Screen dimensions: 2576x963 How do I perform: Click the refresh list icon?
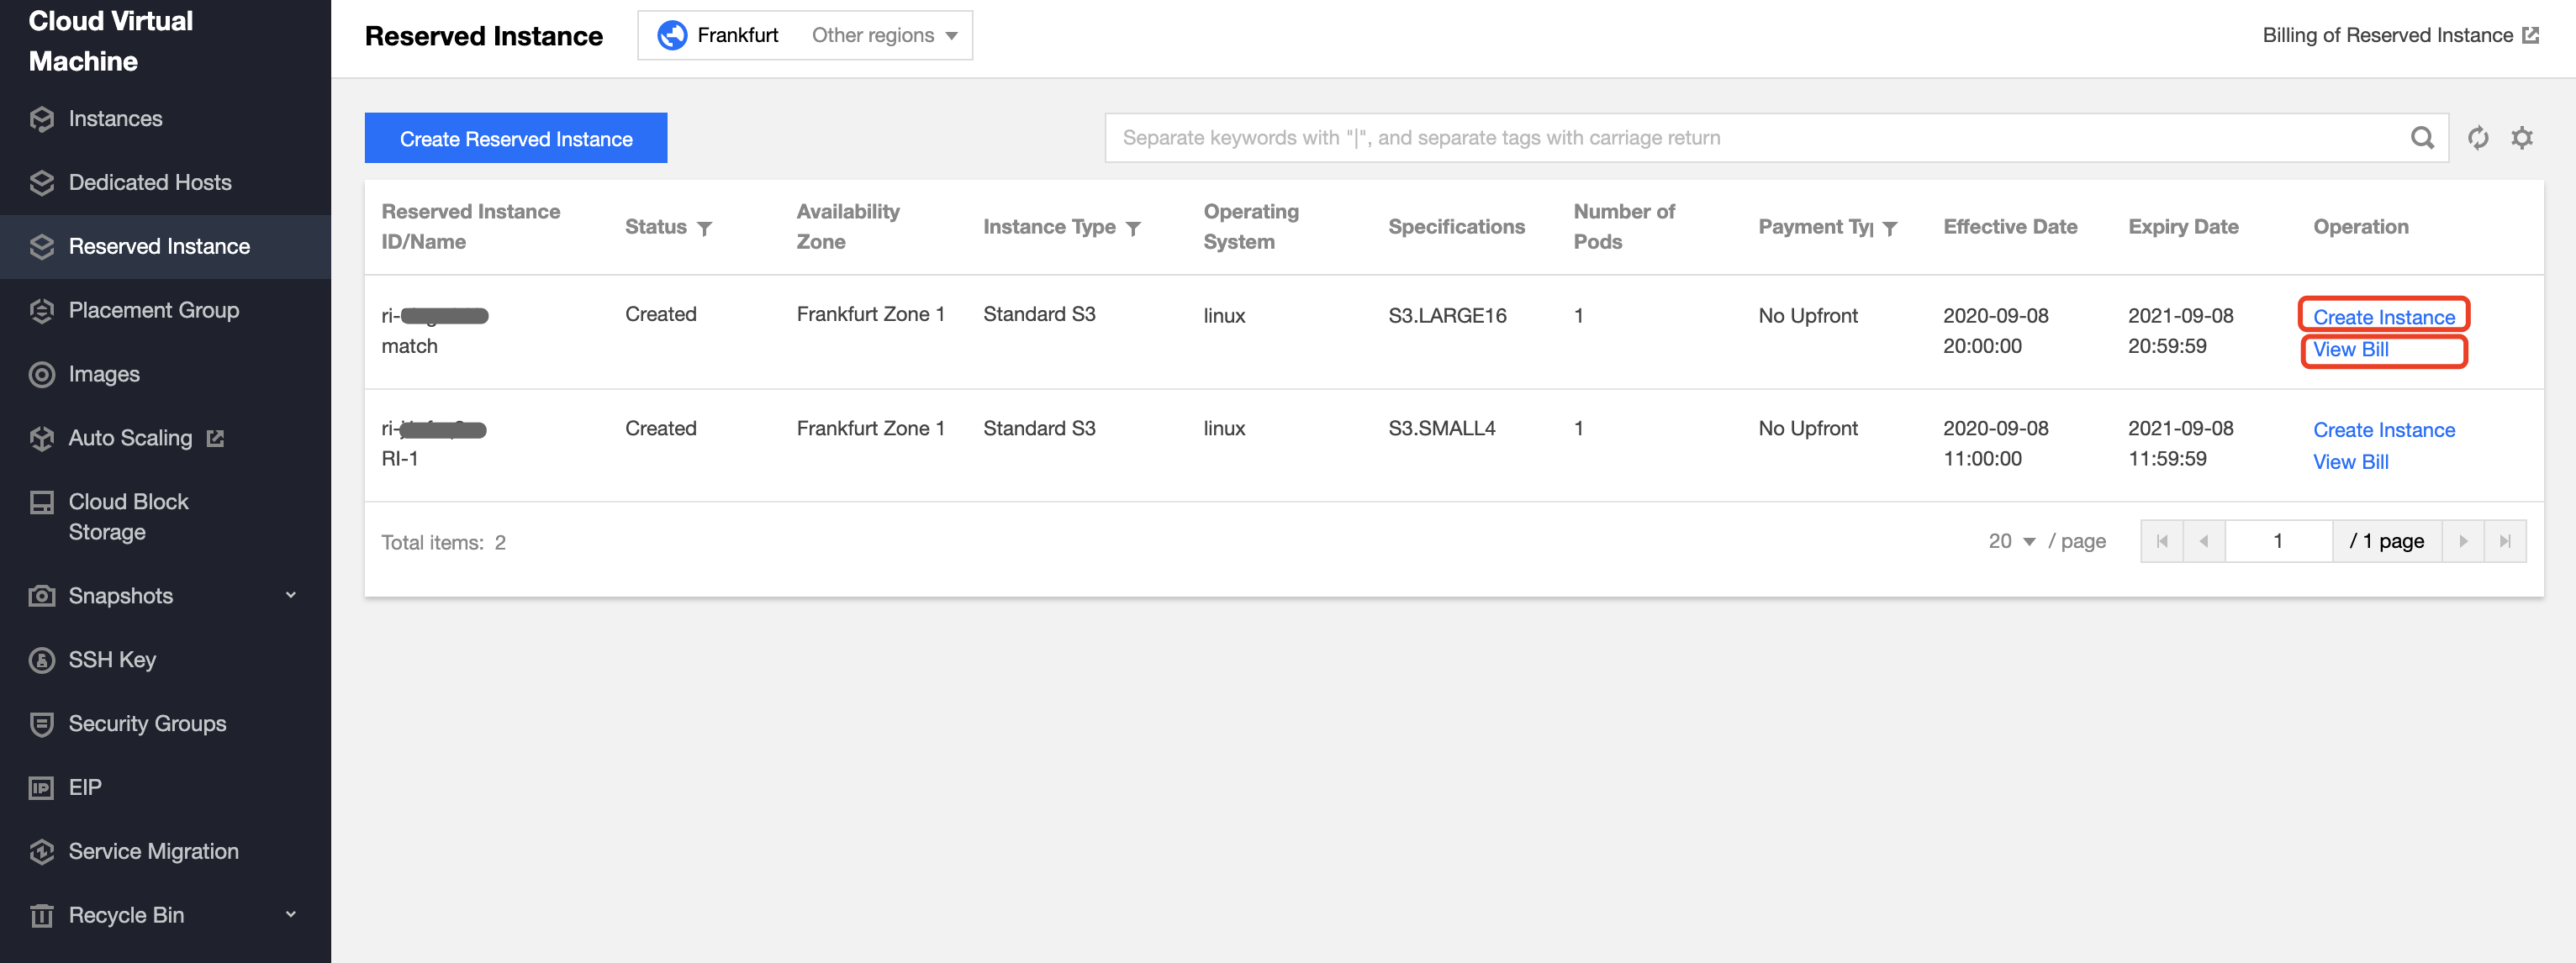click(x=2477, y=138)
